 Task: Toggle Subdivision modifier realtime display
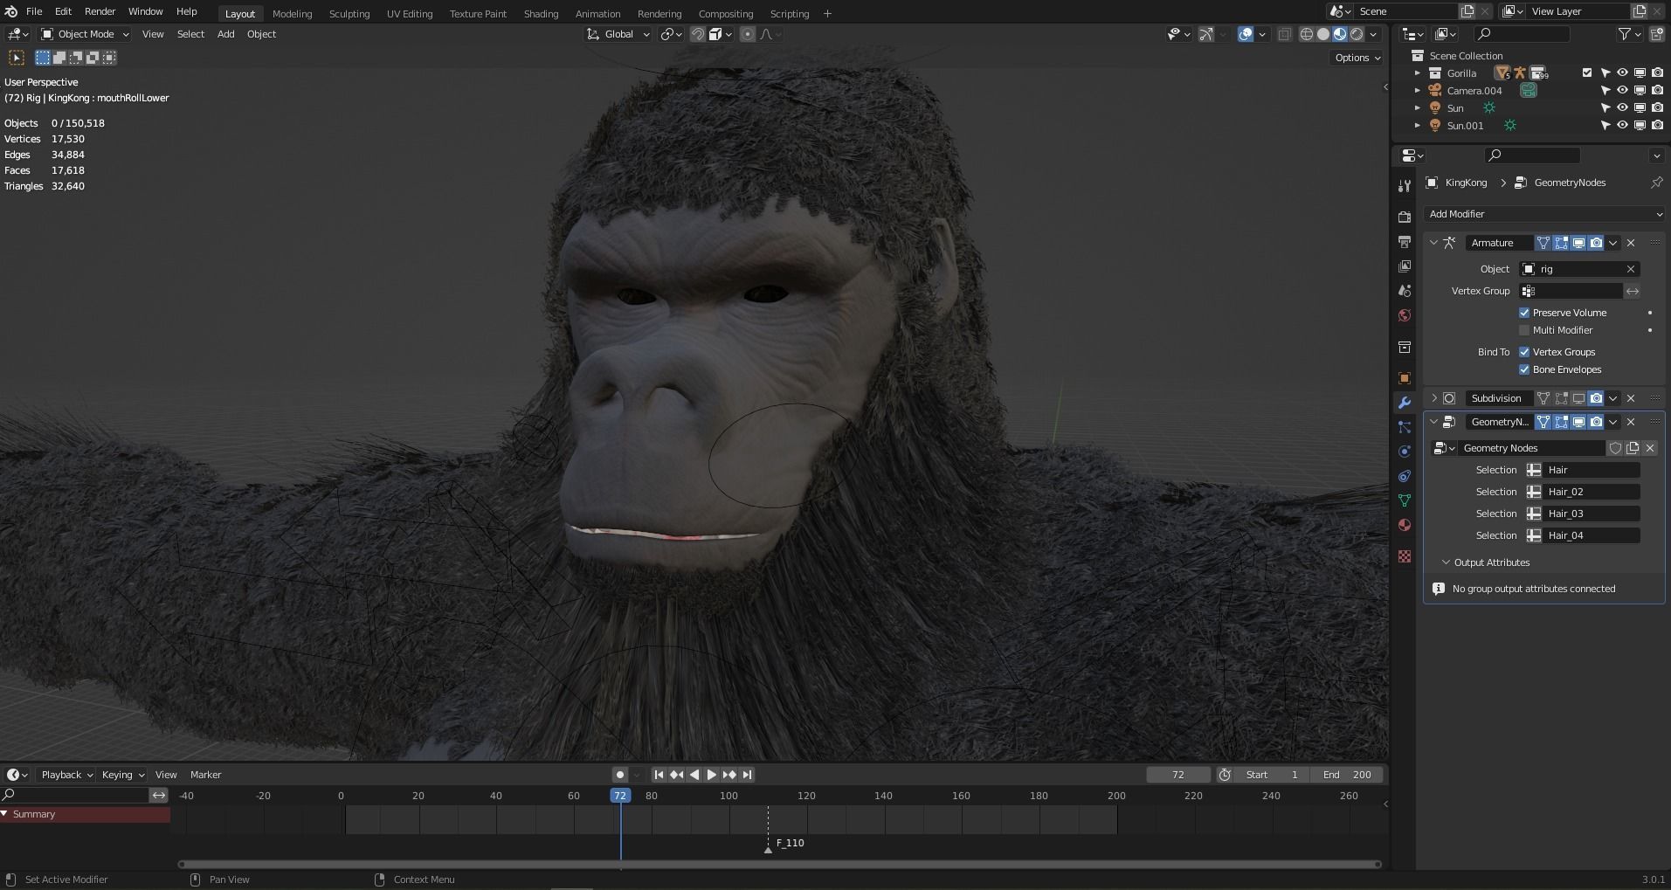pos(1578,398)
